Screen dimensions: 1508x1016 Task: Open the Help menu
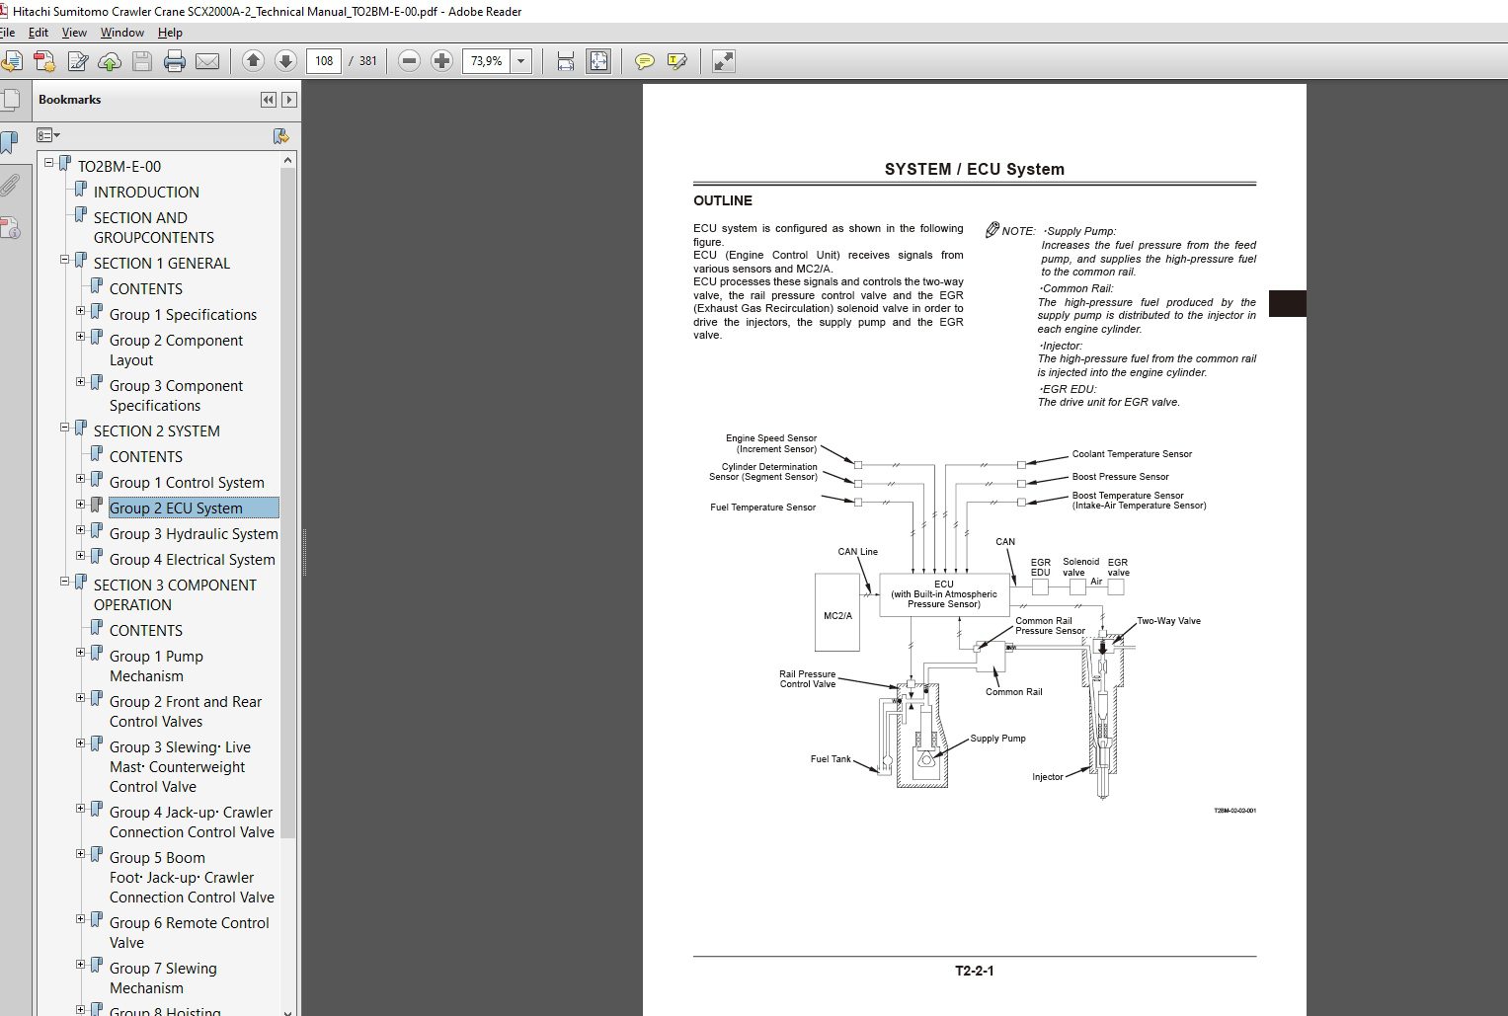click(170, 33)
